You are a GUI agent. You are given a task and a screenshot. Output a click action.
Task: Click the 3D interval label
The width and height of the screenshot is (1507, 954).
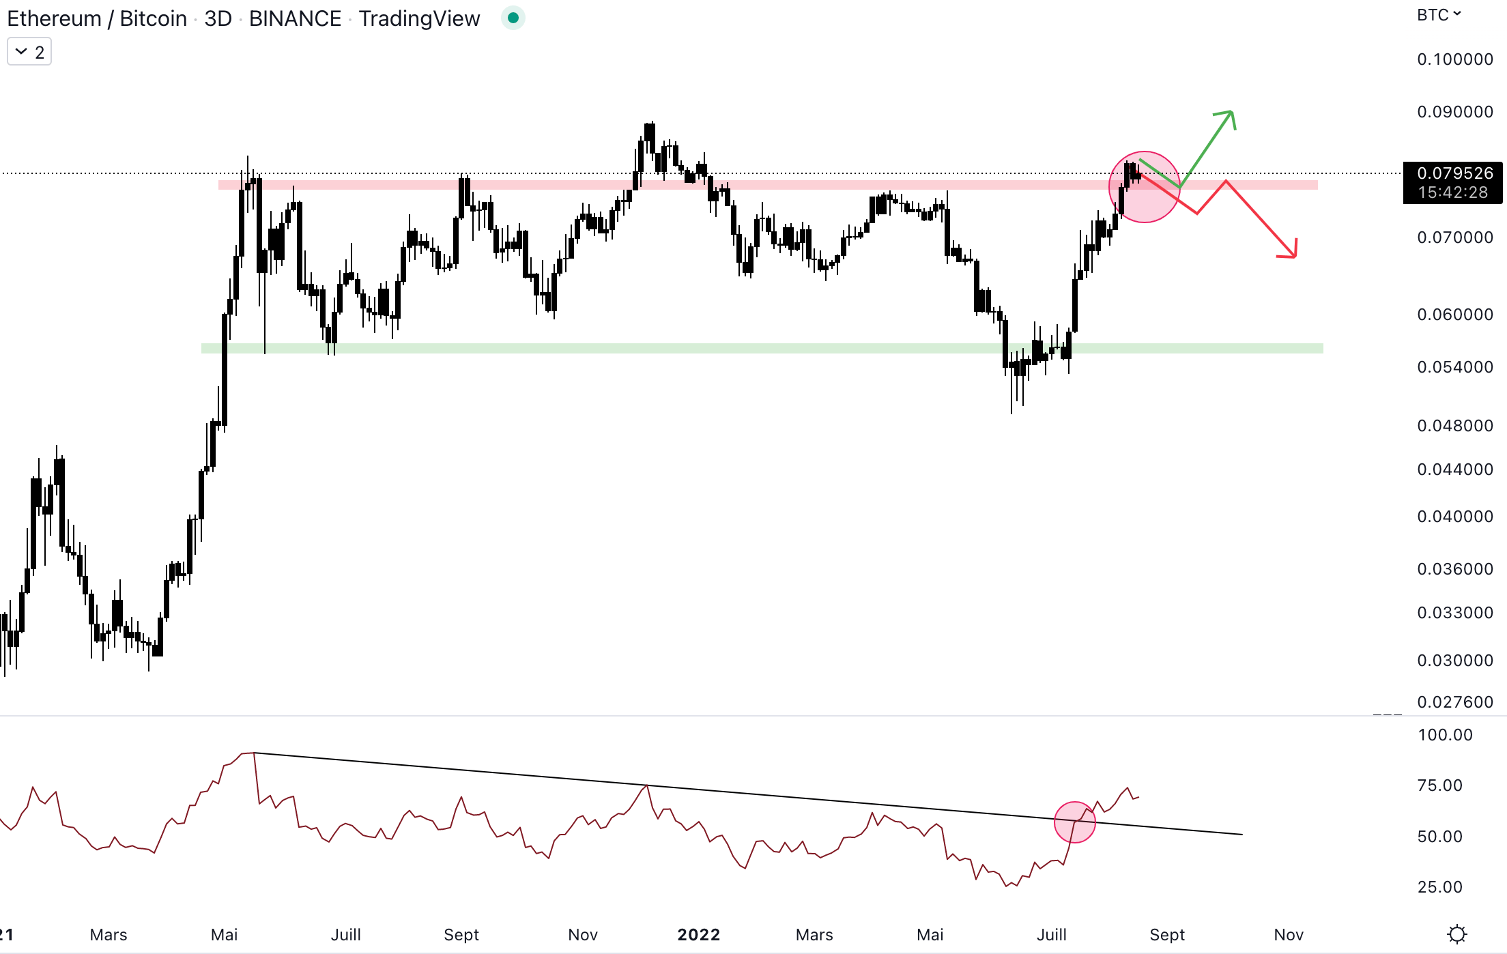point(218,18)
